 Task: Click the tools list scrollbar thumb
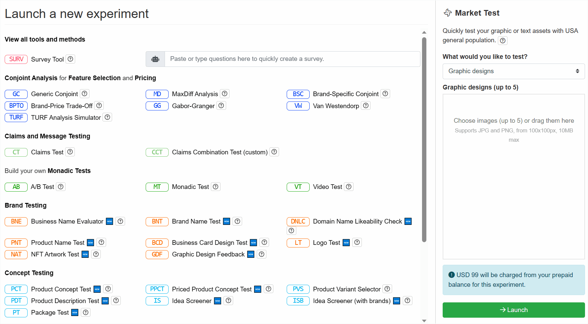pos(424,139)
